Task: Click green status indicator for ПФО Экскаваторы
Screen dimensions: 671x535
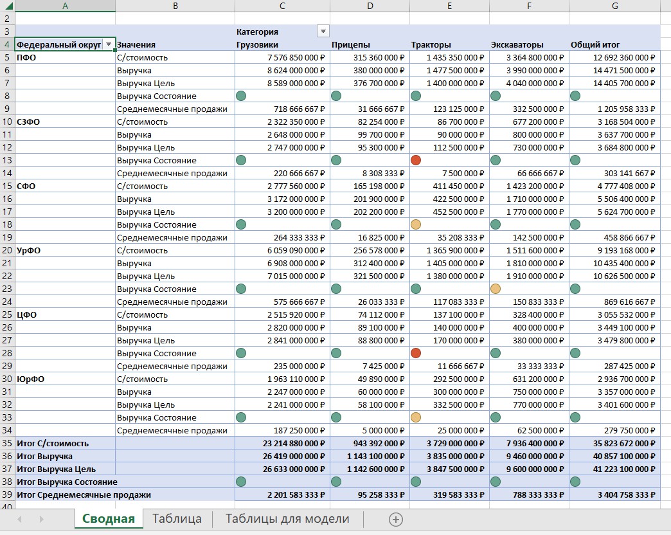Action: [496, 96]
